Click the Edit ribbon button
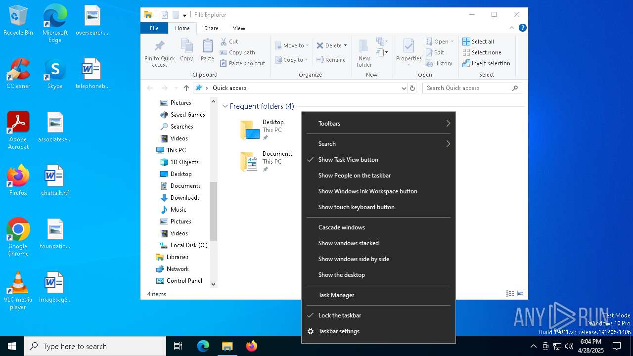633x356 pixels. (x=435, y=52)
